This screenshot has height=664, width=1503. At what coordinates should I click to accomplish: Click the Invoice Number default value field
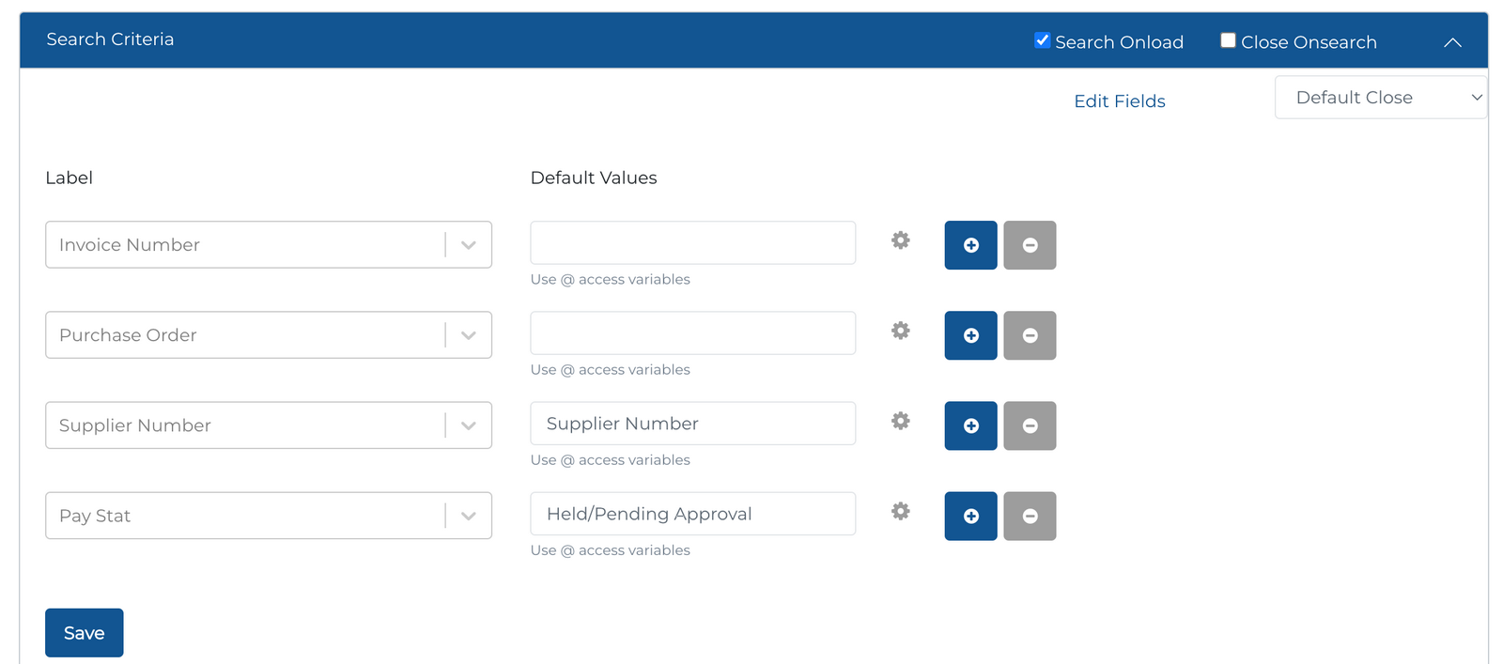click(692, 243)
